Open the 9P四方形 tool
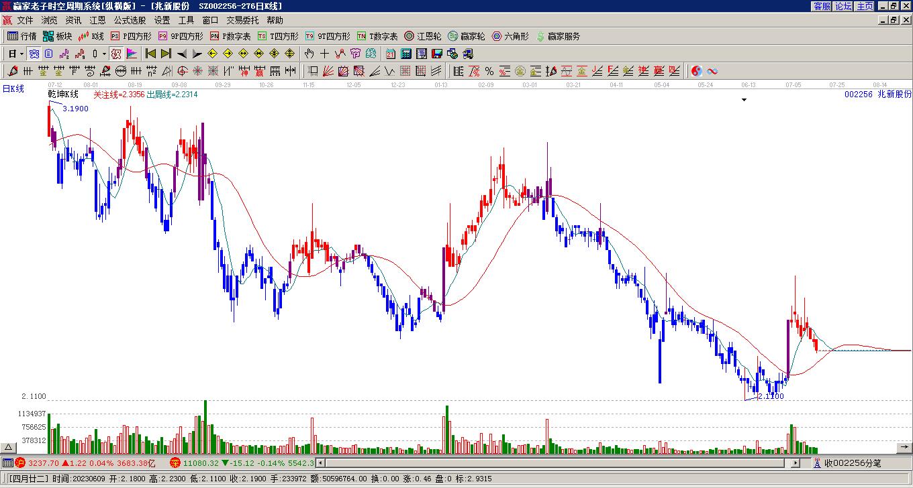The height and width of the screenshot is (488, 913). [181, 36]
